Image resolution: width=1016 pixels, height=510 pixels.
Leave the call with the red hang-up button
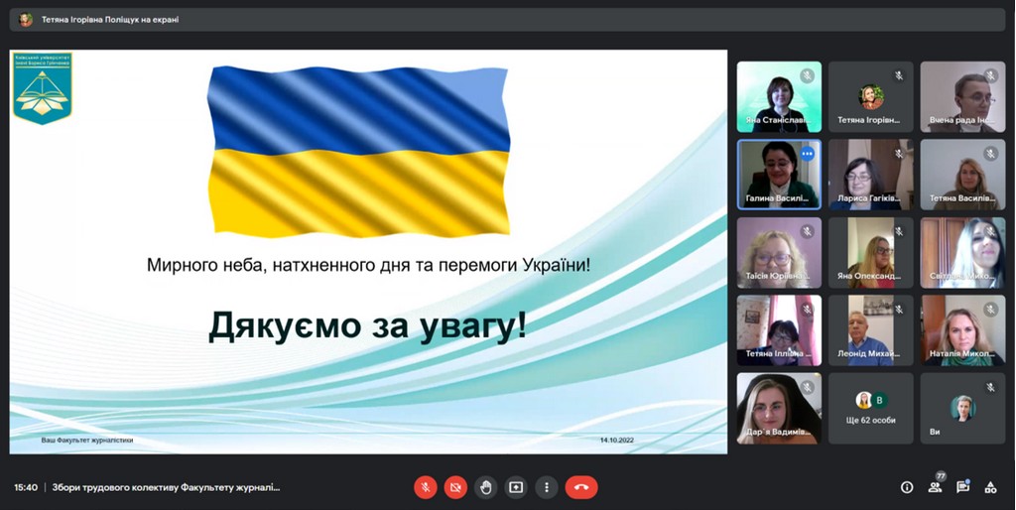click(581, 487)
